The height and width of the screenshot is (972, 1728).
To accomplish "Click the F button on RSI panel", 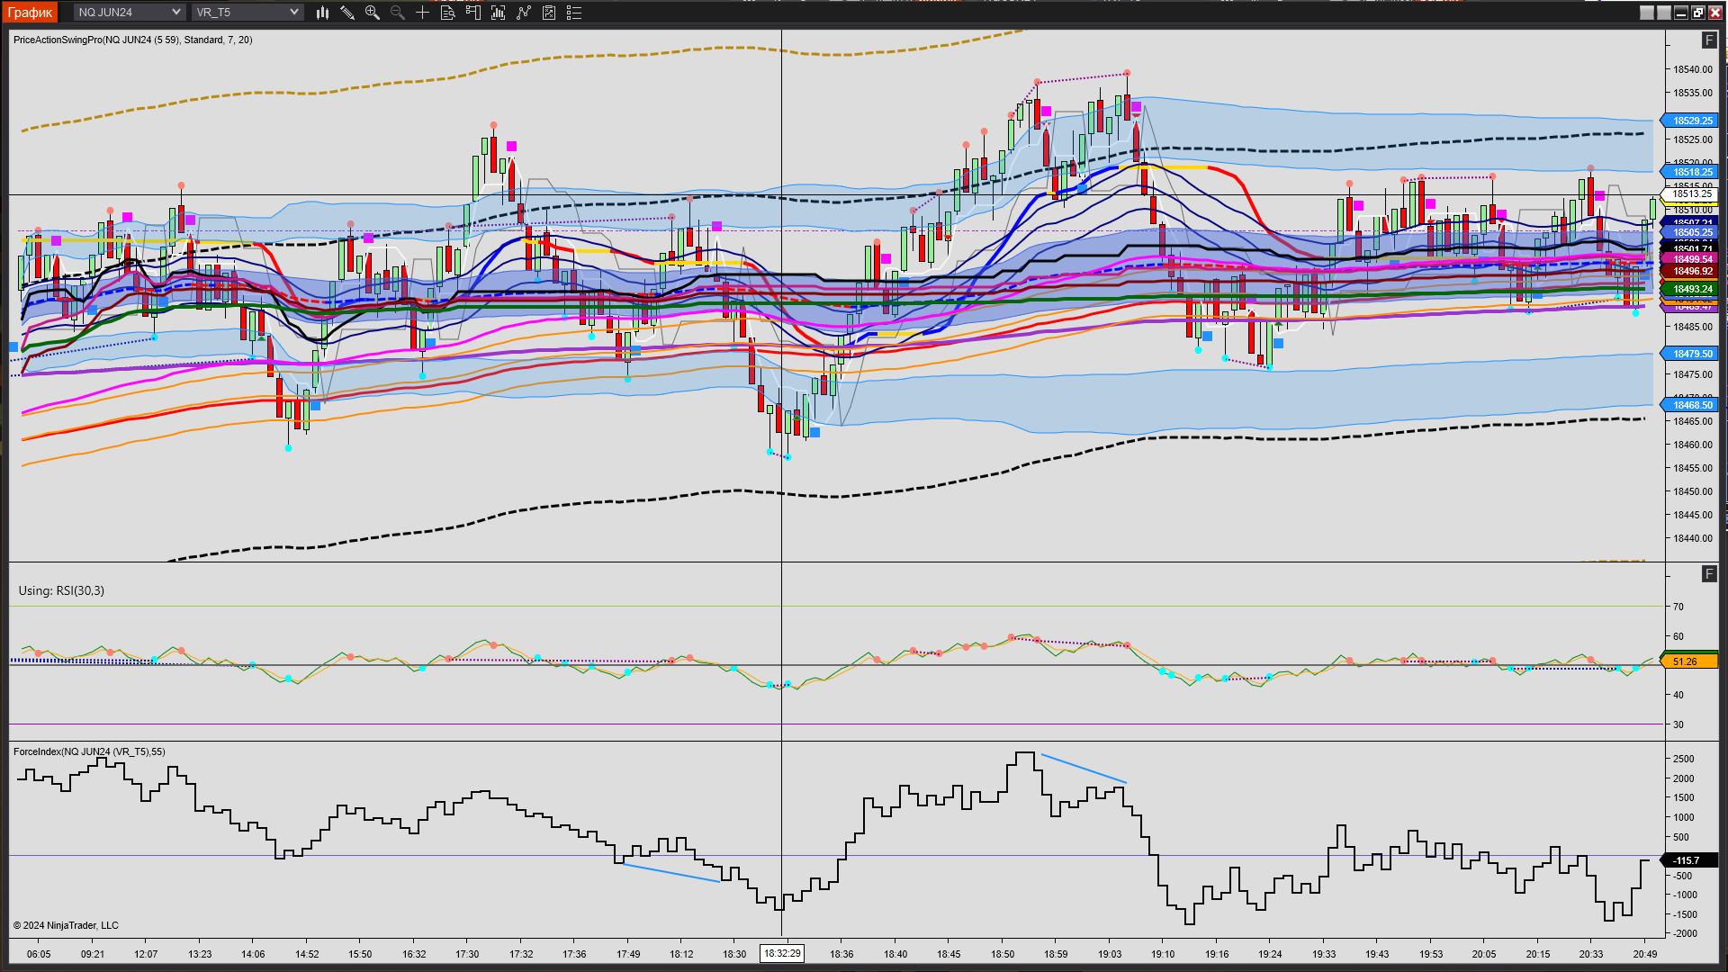I will (1709, 574).
